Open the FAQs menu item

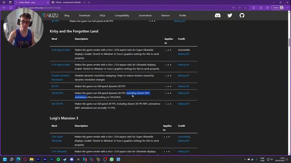click(x=102, y=15)
